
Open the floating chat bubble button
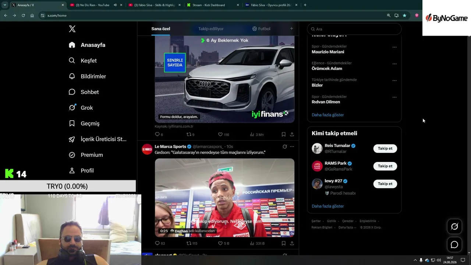click(454, 244)
